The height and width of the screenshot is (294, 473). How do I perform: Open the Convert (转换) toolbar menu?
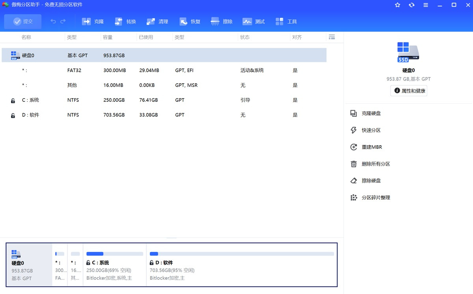point(125,22)
